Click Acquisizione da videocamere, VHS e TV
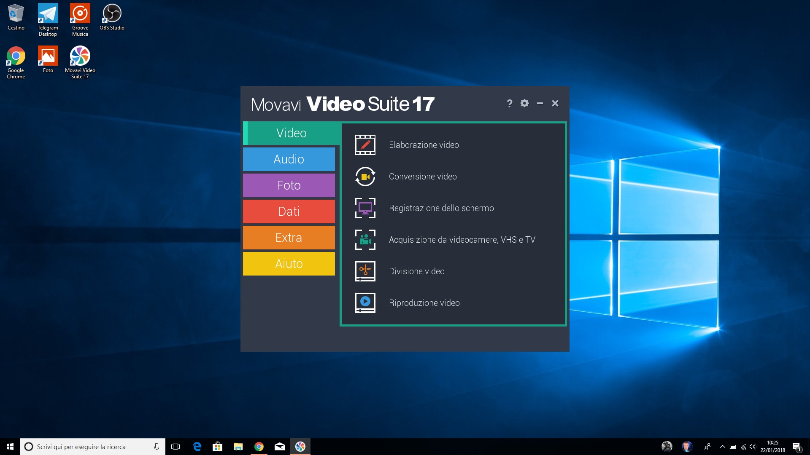This screenshot has width=810, height=455. pos(462,240)
